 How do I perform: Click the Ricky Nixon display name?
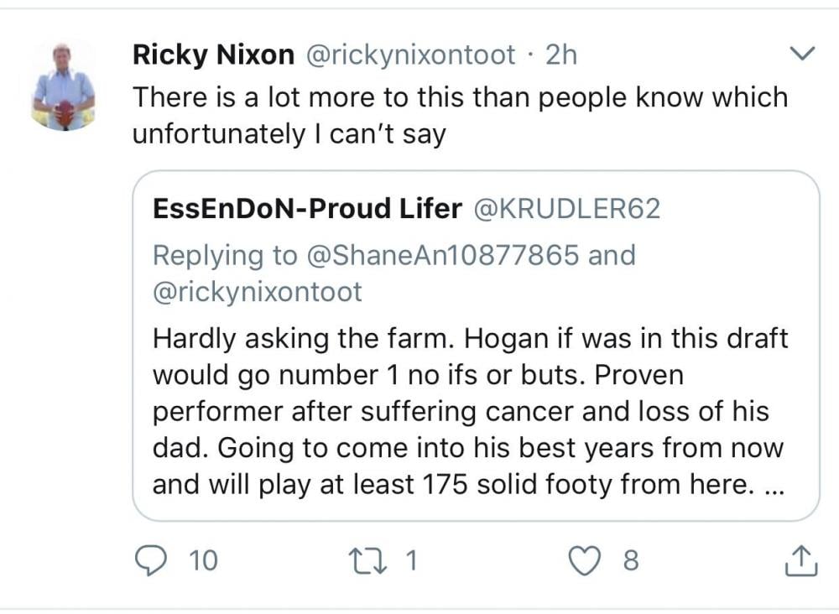213,55
